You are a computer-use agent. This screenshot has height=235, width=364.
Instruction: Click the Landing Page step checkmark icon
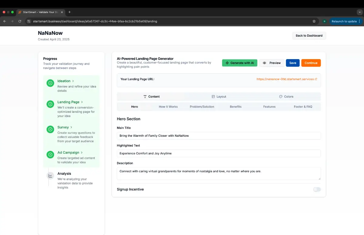[50, 104]
